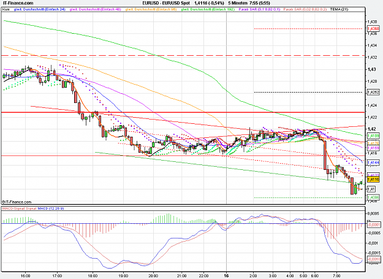Click the red 1,4368 price tag
This screenshot has width=383, height=279.
[373, 29]
